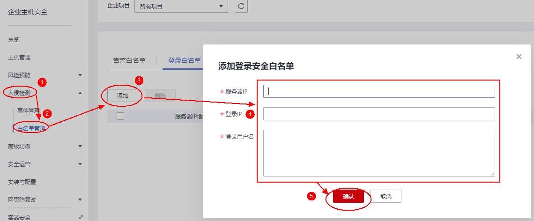Open 主机管理 in the sidebar
This screenshot has width=534, height=221.
(x=19, y=57)
